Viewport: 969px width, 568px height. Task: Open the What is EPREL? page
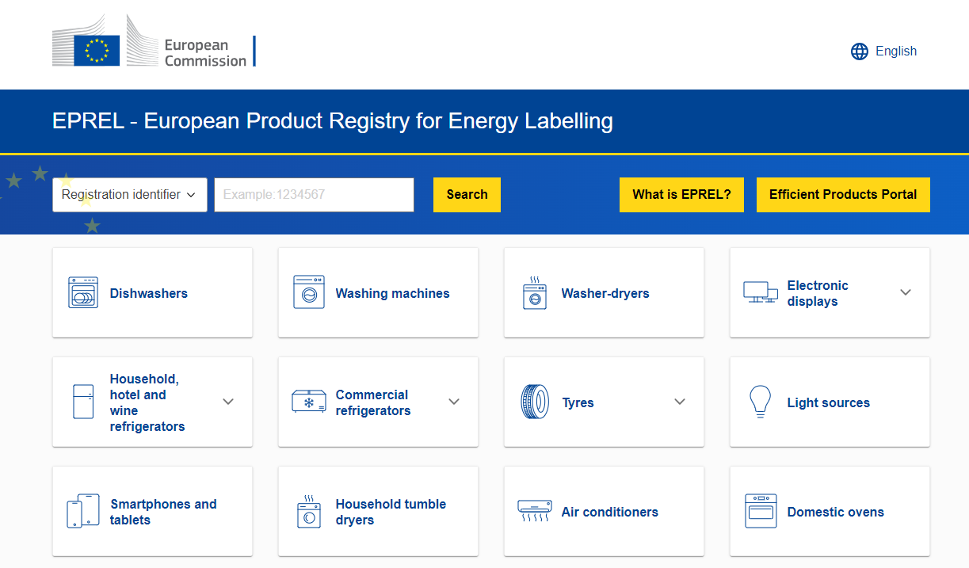(x=681, y=195)
